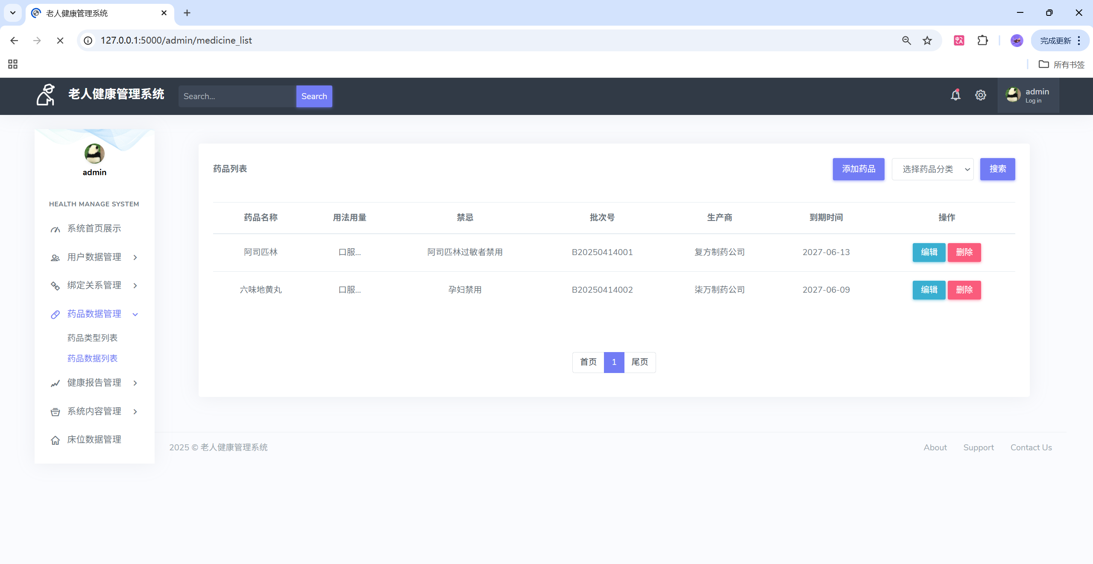Go to 系统首页展示 in the sidebar

[94, 229]
